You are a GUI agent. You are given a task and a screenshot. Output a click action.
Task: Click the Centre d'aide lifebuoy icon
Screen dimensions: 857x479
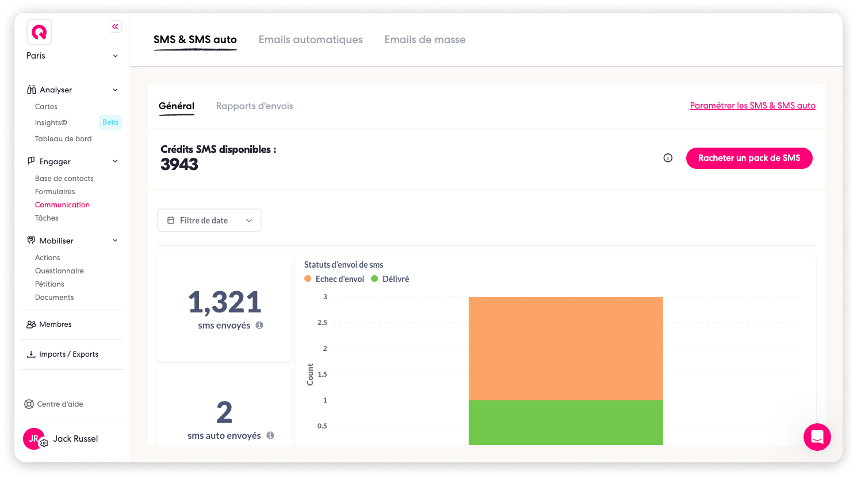click(29, 404)
